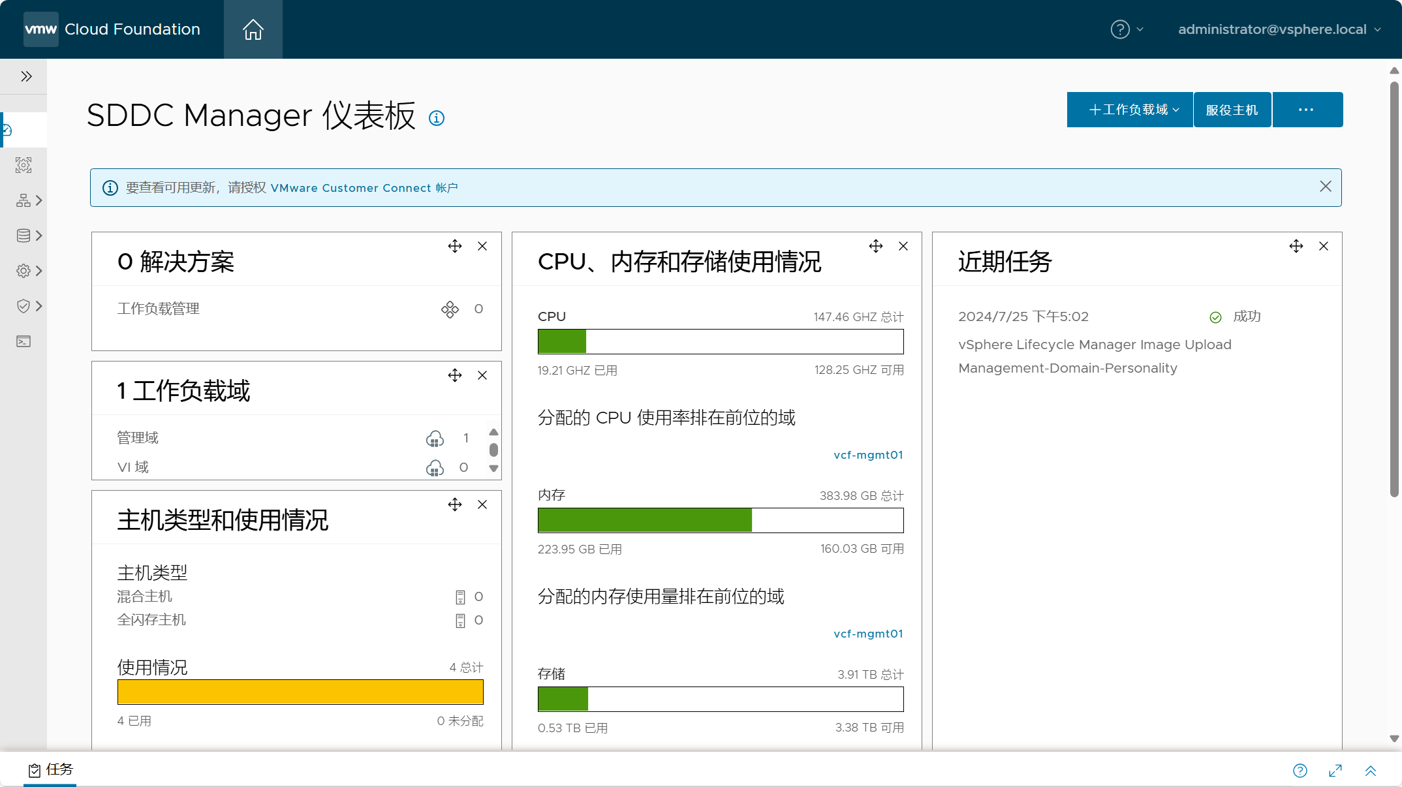Click help icon in bottom tasks bar
This screenshot has width=1402, height=787.
[1300, 771]
